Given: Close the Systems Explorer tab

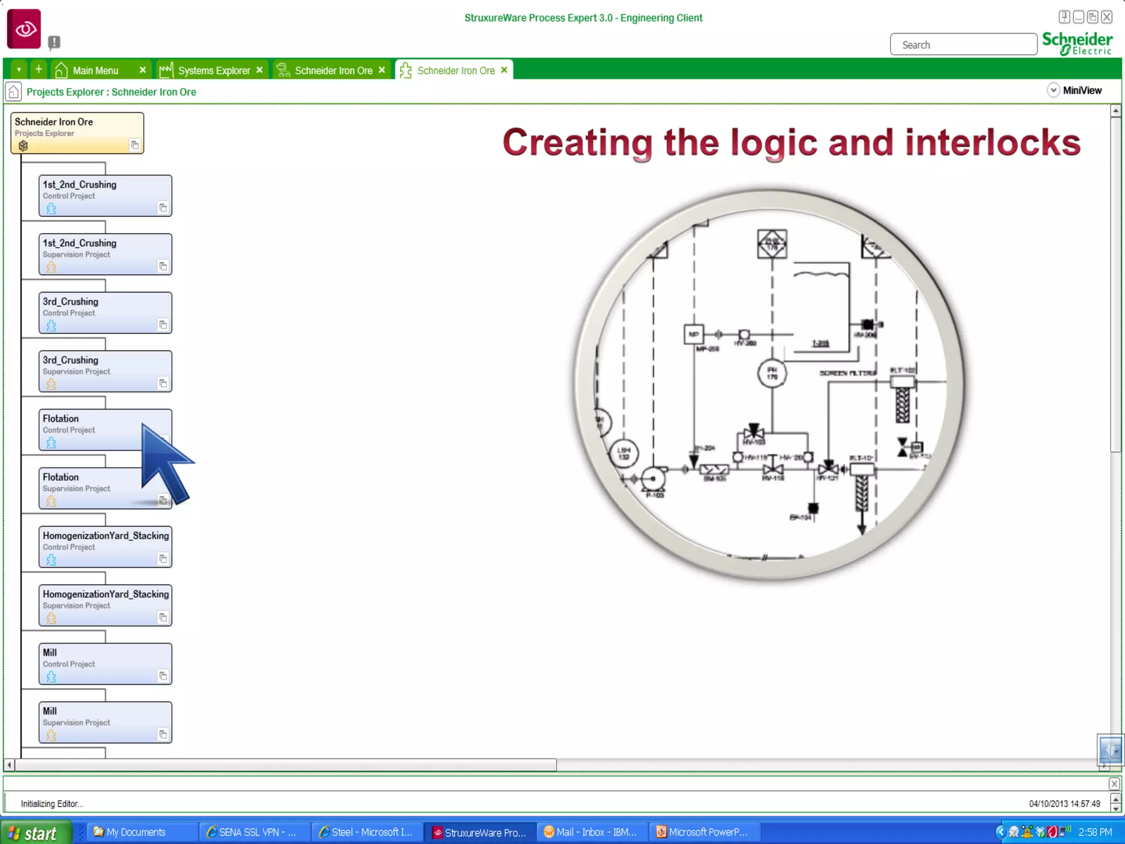Looking at the screenshot, I should tap(259, 70).
